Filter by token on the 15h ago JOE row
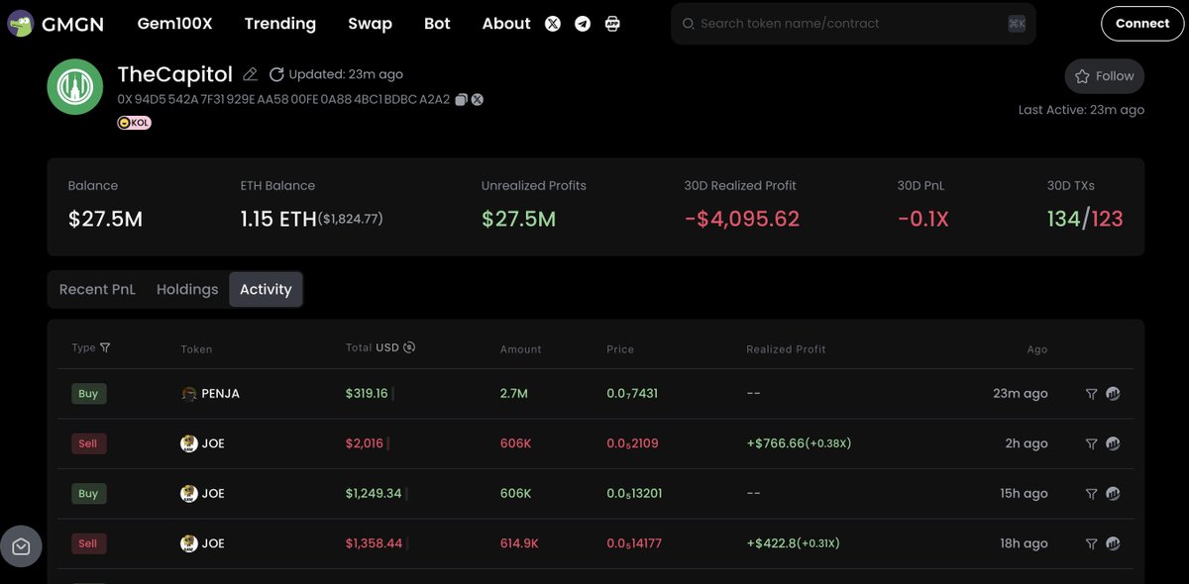Image resolution: width=1189 pixels, height=584 pixels. 1091,493
